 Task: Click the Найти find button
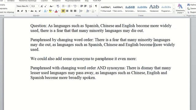pyautogui.click(x=191, y=5)
